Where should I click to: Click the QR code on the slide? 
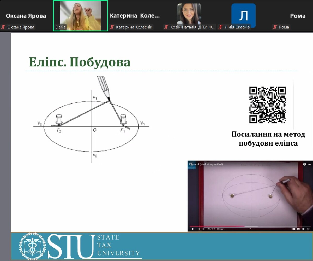[x=267, y=105]
